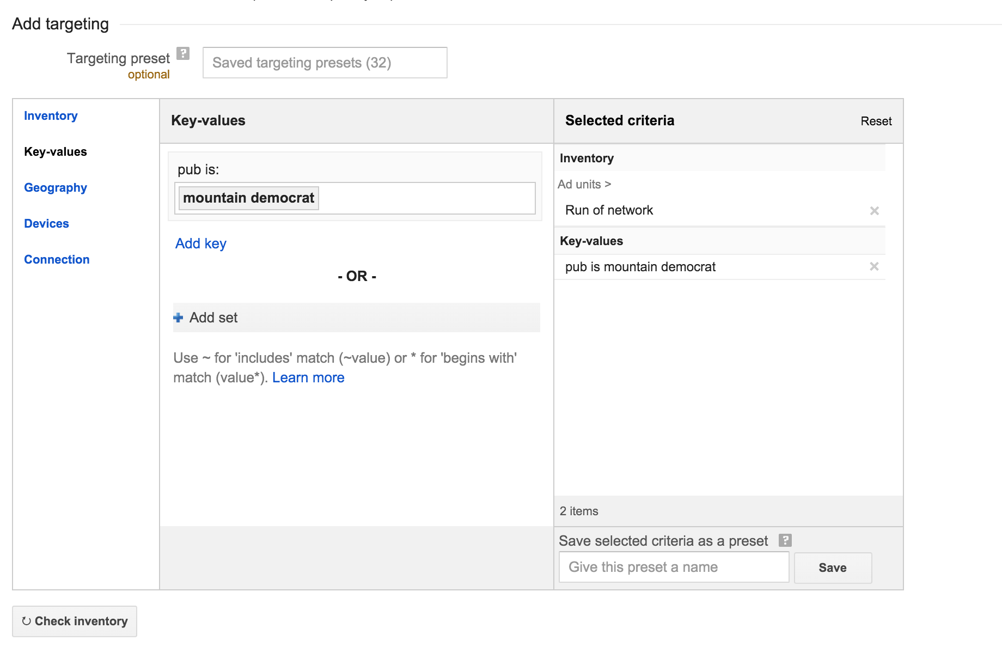The width and height of the screenshot is (1002, 671).
Task: Click the blue plus Add set icon
Action: point(178,318)
